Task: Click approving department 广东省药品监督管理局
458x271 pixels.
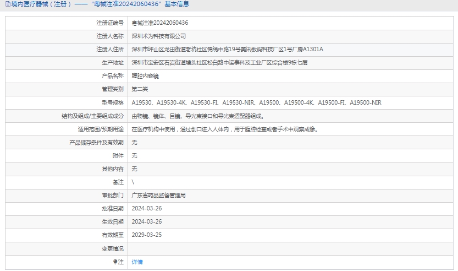Action: (158, 196)
